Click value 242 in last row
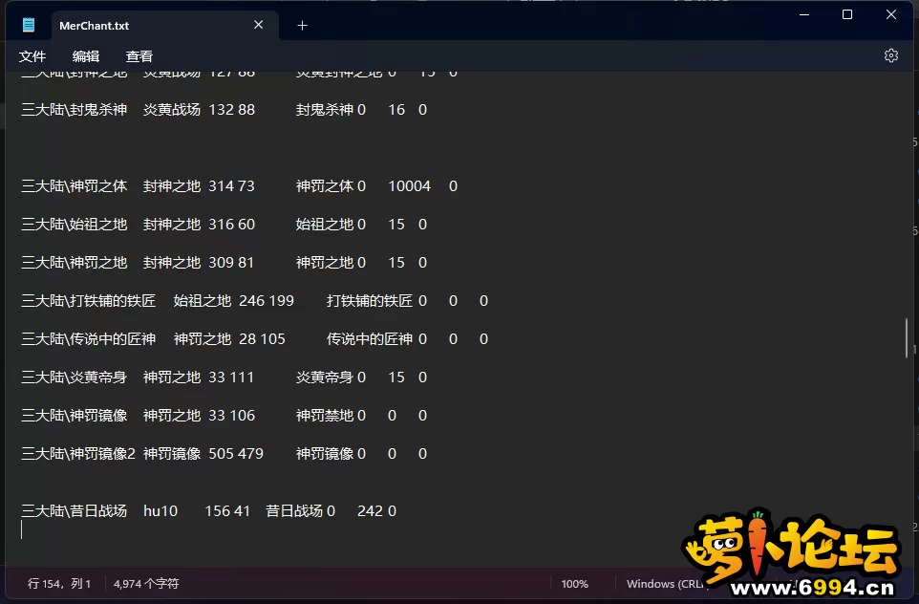 coord(371,510)
